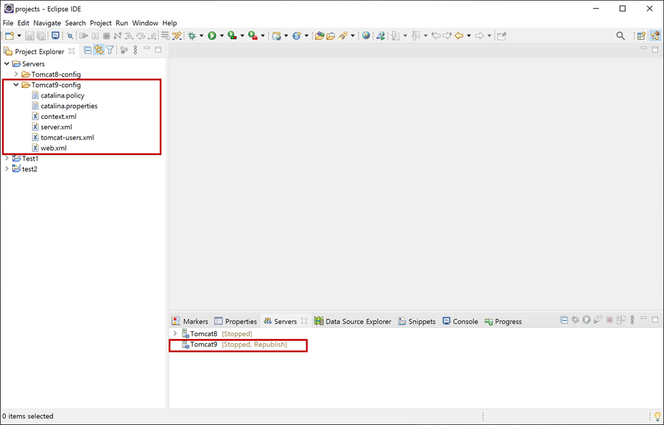This screenshot has height=425, width=664.
Task: Click the Open Type folder icon
Action: coord(319,36)
